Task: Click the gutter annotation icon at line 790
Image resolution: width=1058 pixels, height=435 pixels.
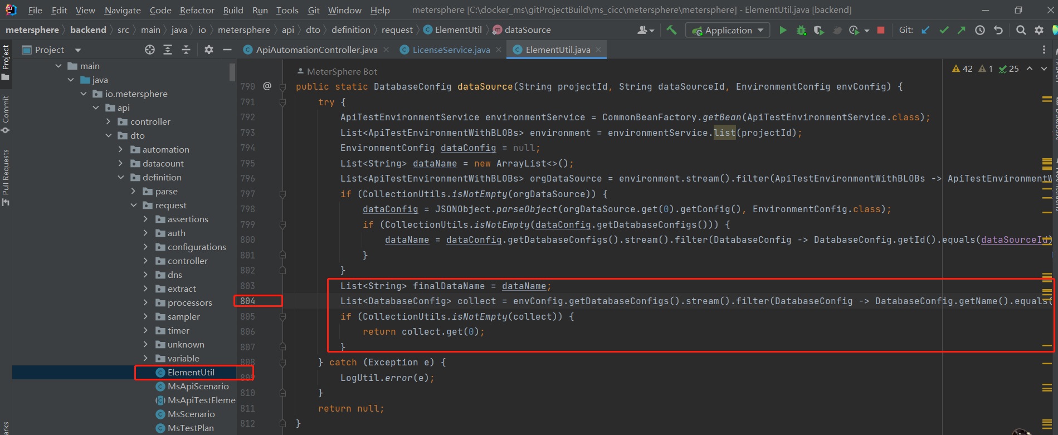Action: [267, 86]
